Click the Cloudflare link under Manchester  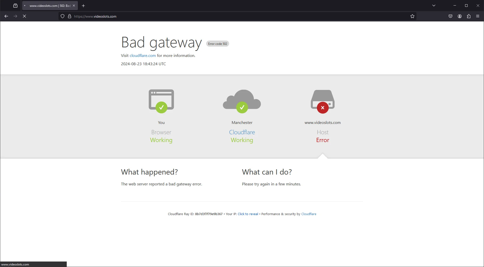pos(242,132)
